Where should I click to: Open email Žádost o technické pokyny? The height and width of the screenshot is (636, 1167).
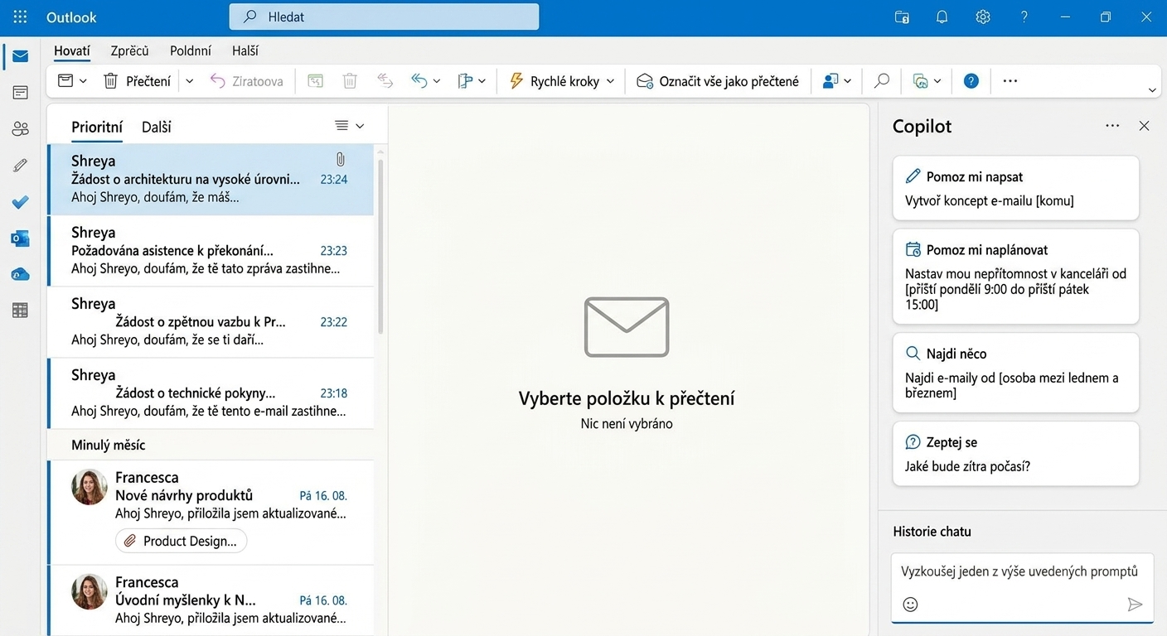pos(211,393)
